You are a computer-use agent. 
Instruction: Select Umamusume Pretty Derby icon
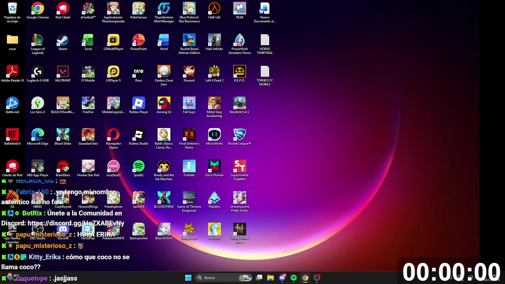pyautogui.click(x=239, y=202)
